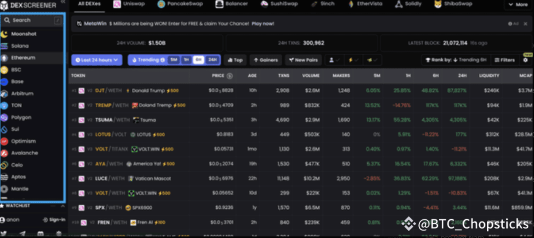The height and width of the screenshot is (238, 534).
Task: Set trending period to 5M
Action: click(x=174, y=60)
